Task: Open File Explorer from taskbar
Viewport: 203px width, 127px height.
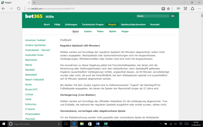Action: (x=82, y=124)
